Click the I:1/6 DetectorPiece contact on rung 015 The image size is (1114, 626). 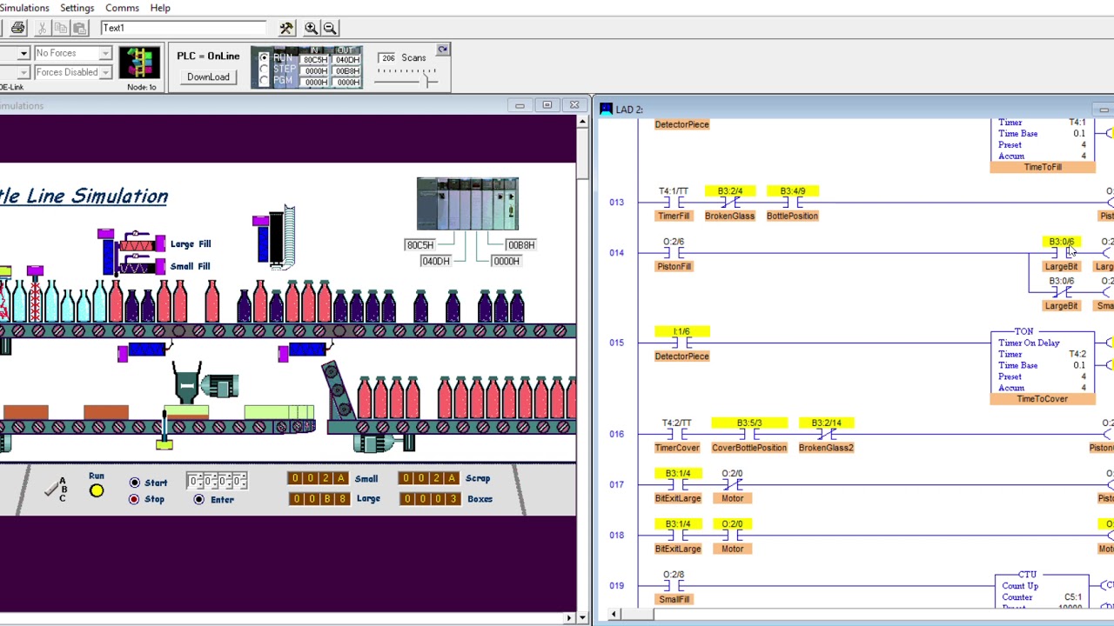(x=681, y=343)
